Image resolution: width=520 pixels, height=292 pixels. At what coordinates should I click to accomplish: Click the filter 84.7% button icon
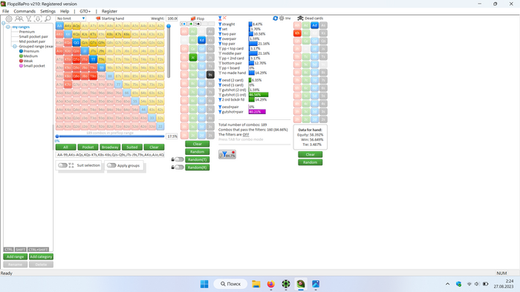227,154
